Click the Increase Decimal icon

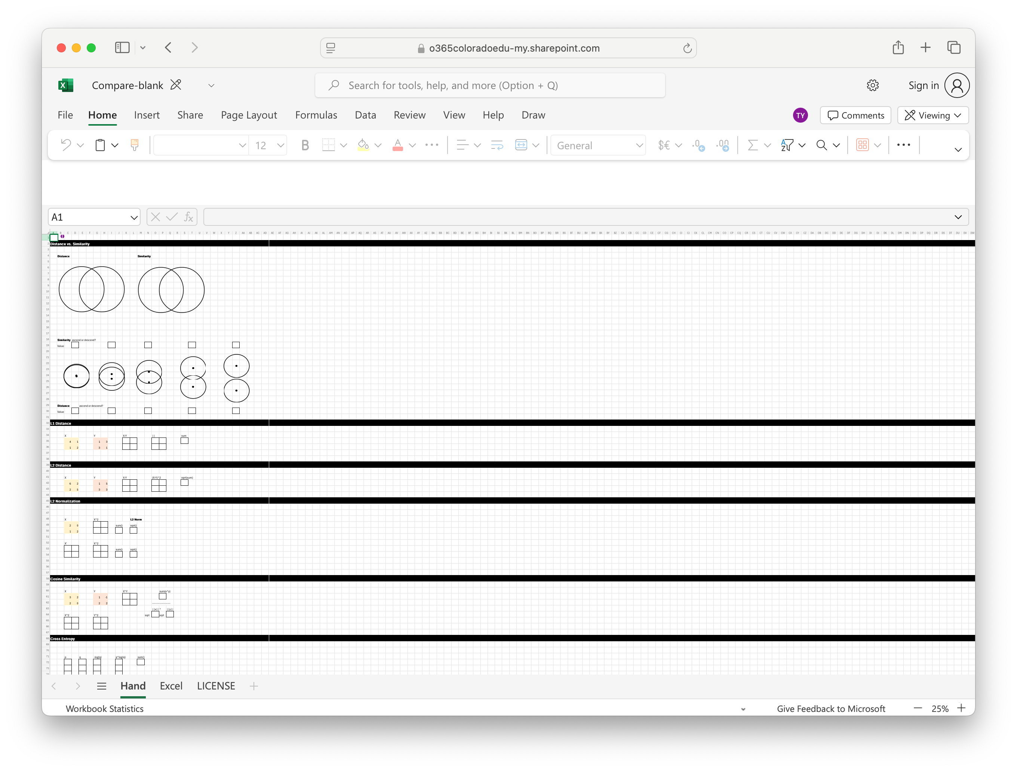click(723, 145)
